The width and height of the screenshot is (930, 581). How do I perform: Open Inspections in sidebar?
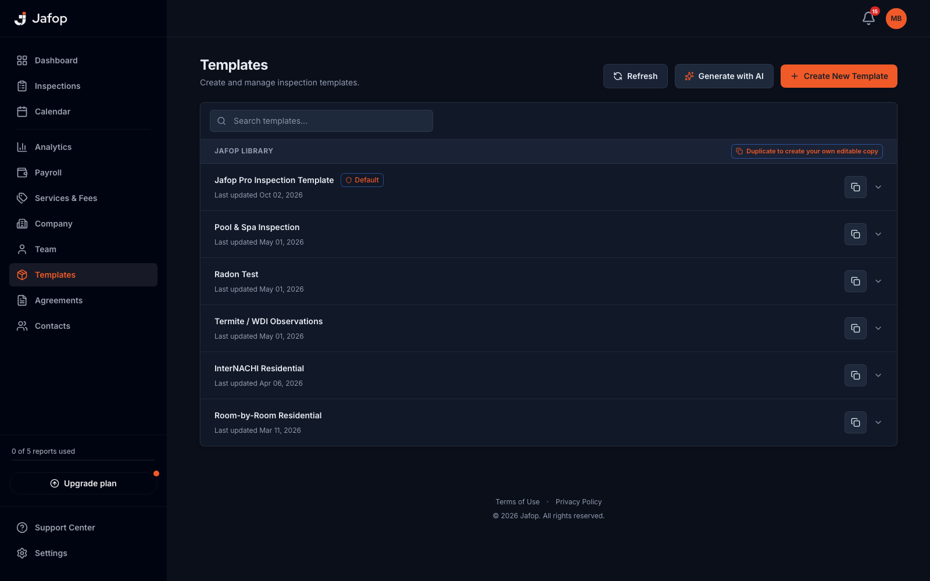pos(83,86)
